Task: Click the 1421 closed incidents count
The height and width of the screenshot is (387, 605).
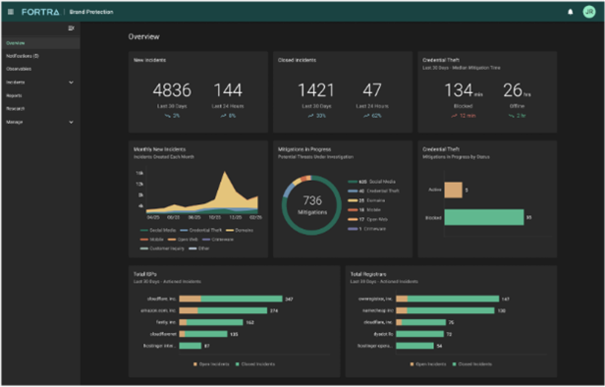Action: pos(316,90)
